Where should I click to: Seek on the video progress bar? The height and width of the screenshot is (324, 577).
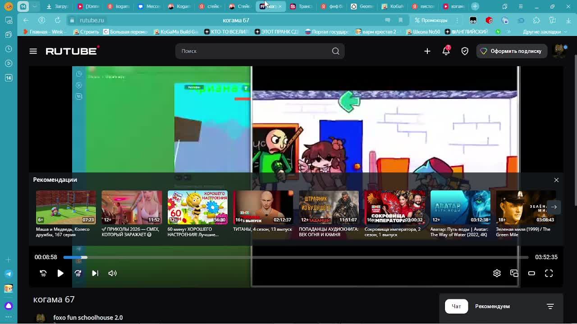(x=296, y=257)
